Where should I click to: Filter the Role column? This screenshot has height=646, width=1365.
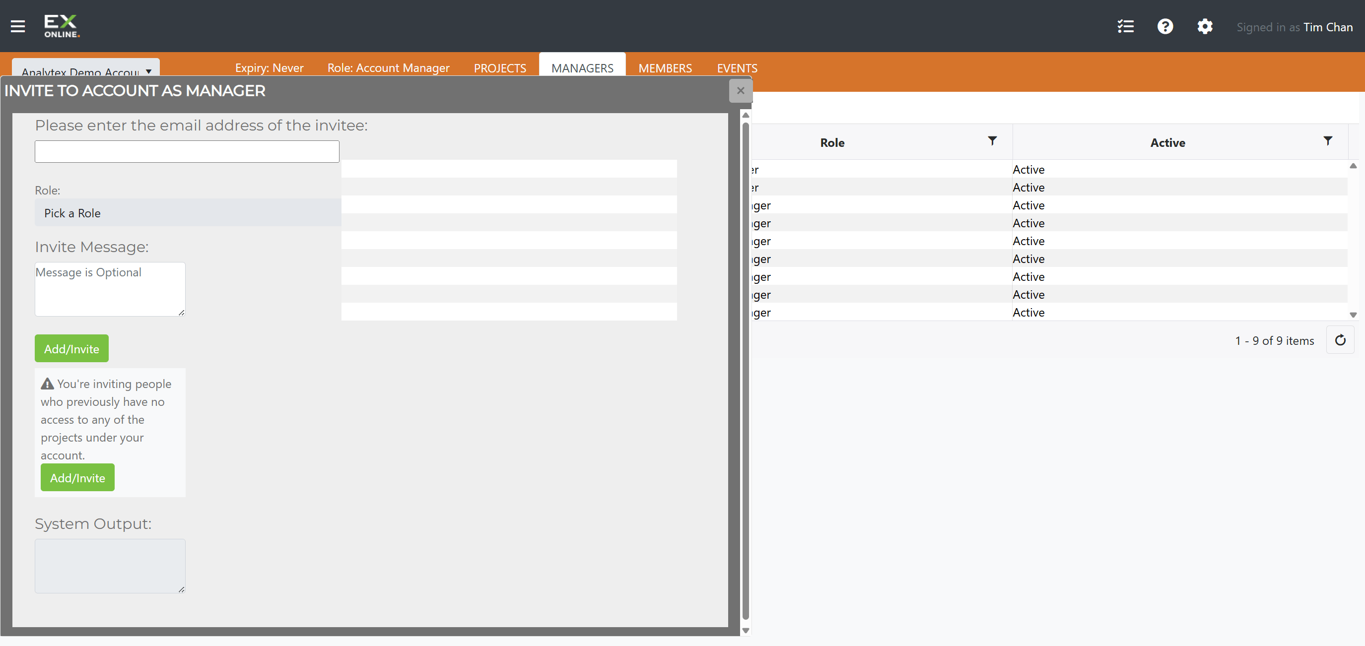click(992, 141)
